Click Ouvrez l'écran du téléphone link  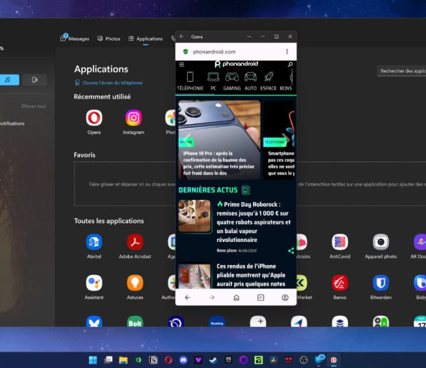tap(109, 83)
